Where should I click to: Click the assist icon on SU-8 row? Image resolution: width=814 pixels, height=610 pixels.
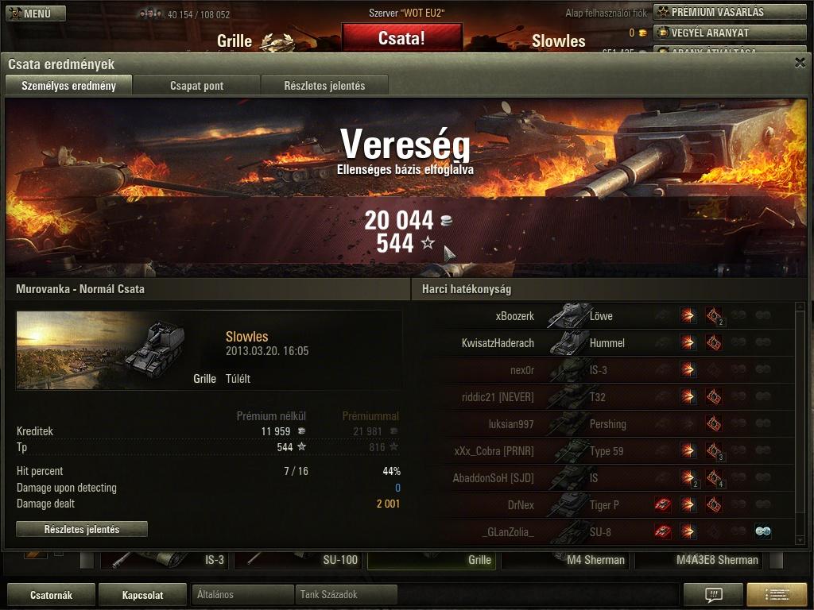click(762, 531)
